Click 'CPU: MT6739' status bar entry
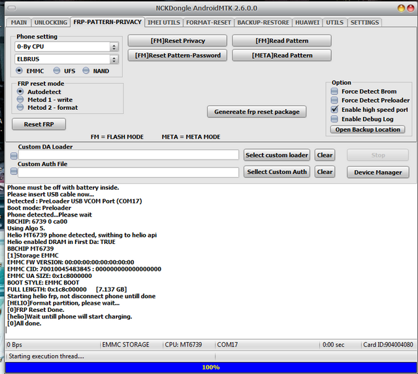Image resolution: width=418 pixels, height=374 pixels. 184,345
